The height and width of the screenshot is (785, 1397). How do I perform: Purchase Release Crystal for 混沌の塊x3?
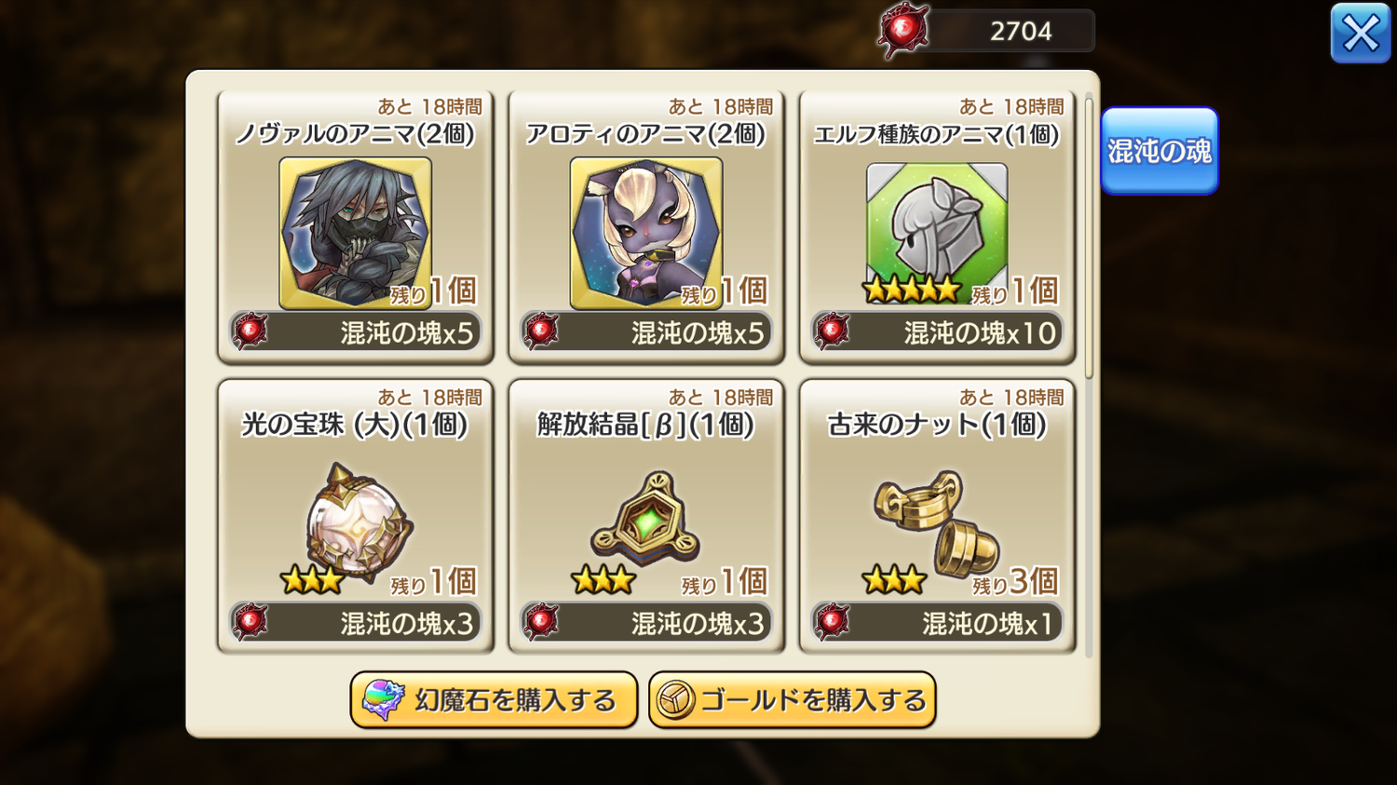pyautogui.click(x=645, y=622)
